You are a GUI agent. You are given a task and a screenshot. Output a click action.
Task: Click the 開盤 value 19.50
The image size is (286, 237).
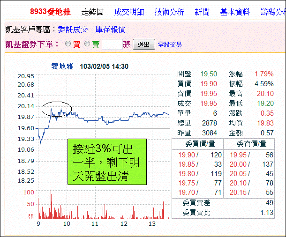coord(209,74)
